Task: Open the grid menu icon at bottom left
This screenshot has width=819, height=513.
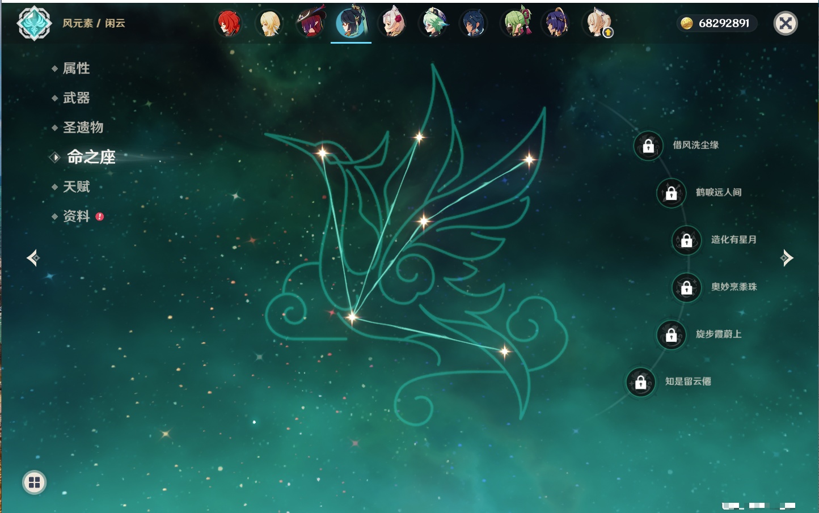Action: (34, 482)
